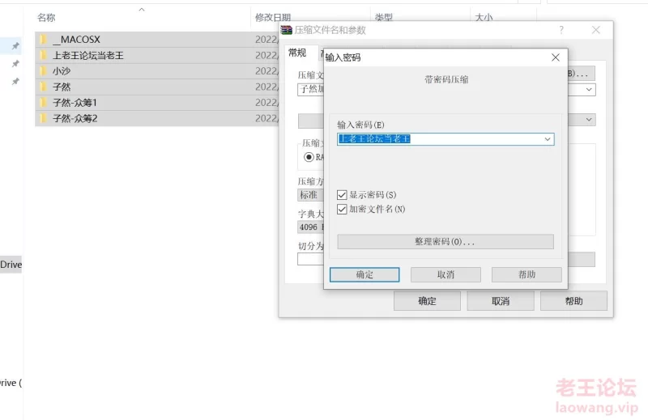The width and height of the screenshot is (648, 420).
Task: Sort files by the 修改日期 column header
Action: point(273,17)
